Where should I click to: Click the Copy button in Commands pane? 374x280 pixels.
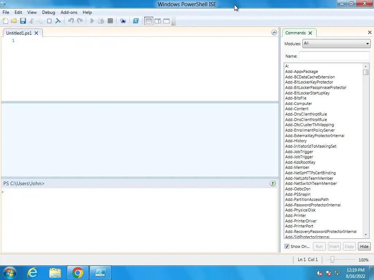pos(349,246)
